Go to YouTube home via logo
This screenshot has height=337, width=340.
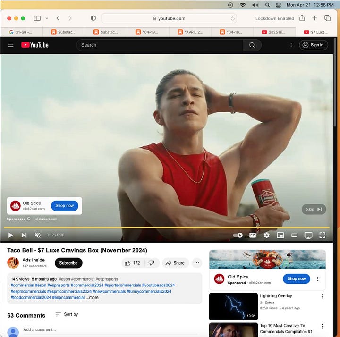point(34,45)
